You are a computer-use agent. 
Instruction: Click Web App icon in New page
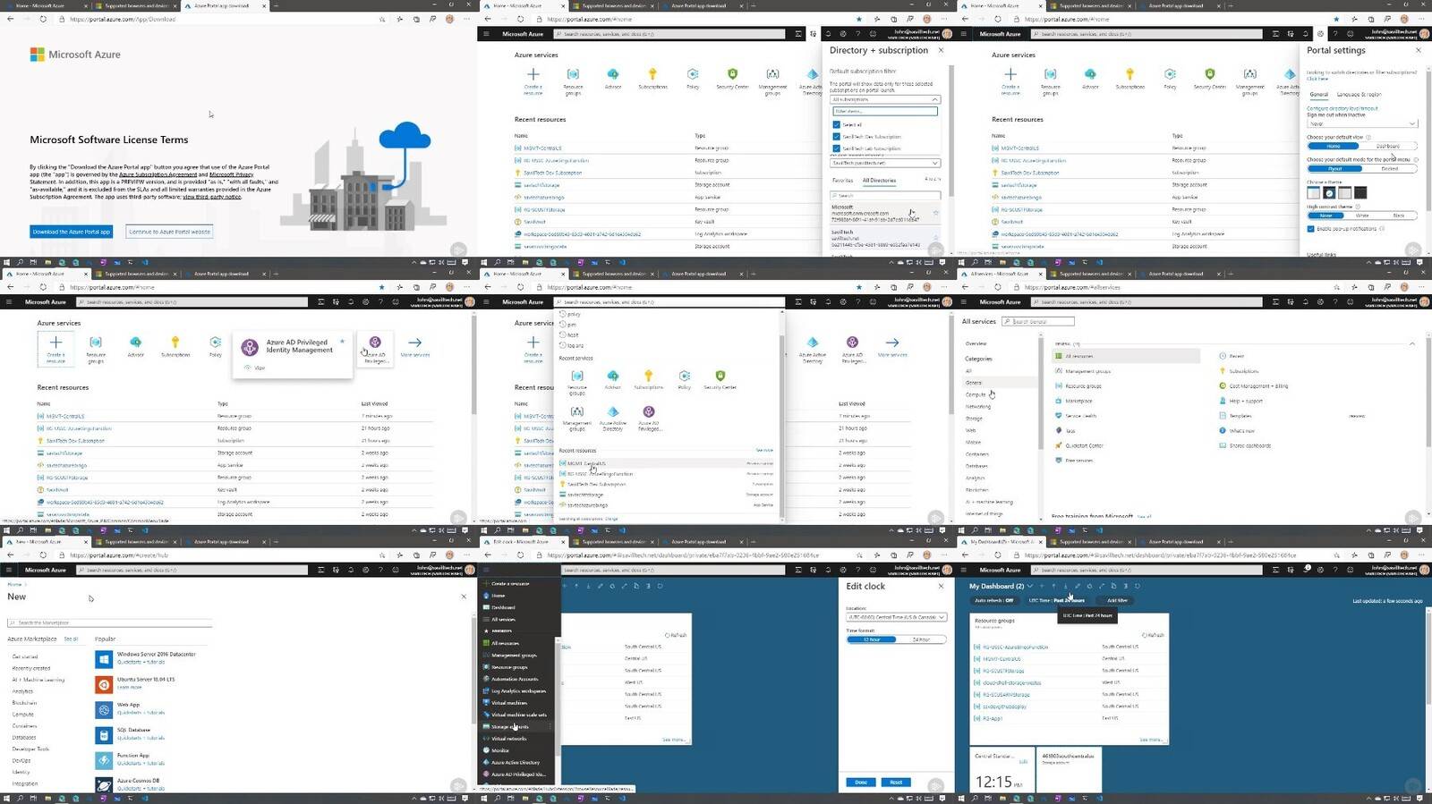point(104,709)
